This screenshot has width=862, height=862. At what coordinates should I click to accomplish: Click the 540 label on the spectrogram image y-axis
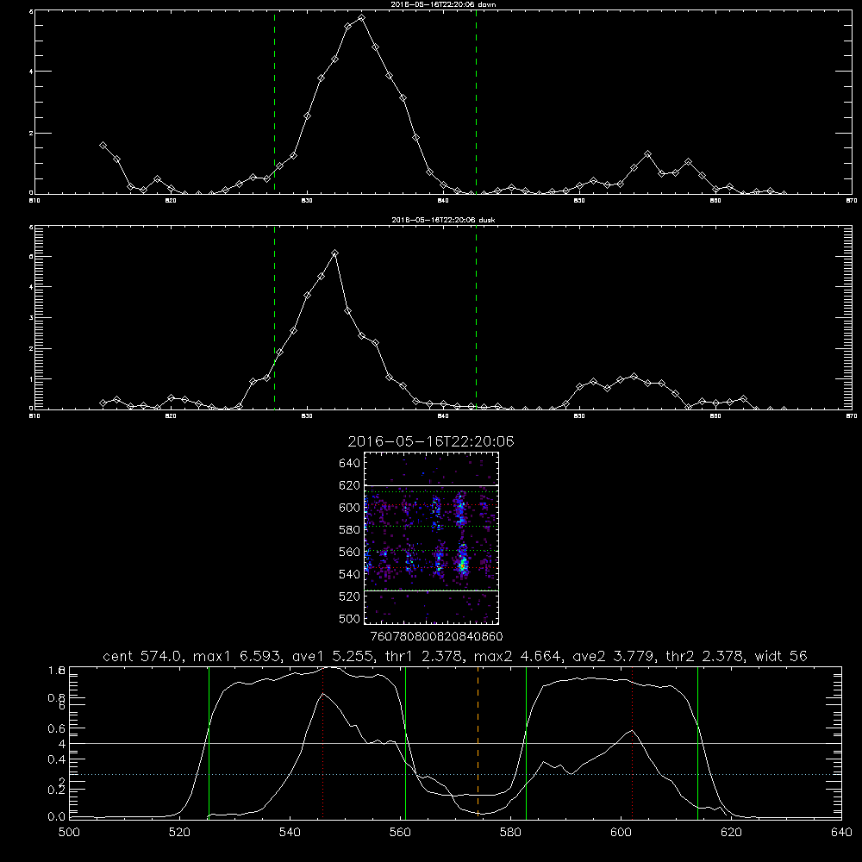pos(349,574)
